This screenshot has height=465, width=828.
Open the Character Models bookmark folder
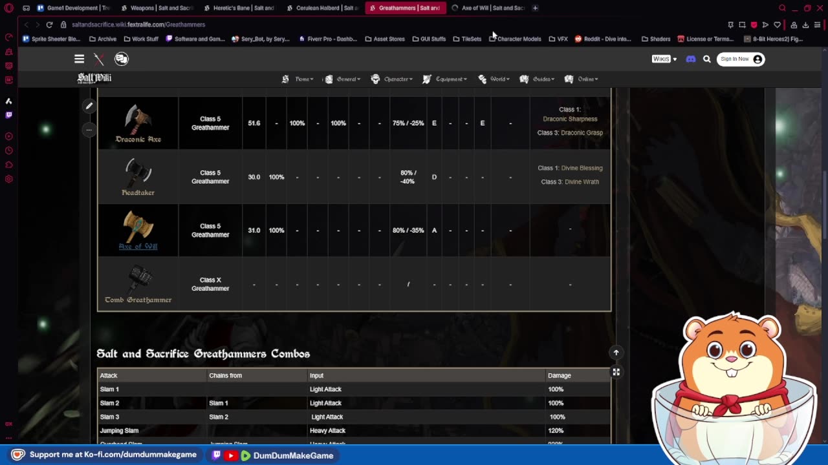click(x=515, y=39)
